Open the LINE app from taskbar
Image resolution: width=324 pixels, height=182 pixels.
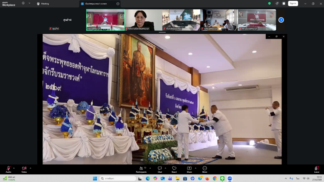[222, 178]
